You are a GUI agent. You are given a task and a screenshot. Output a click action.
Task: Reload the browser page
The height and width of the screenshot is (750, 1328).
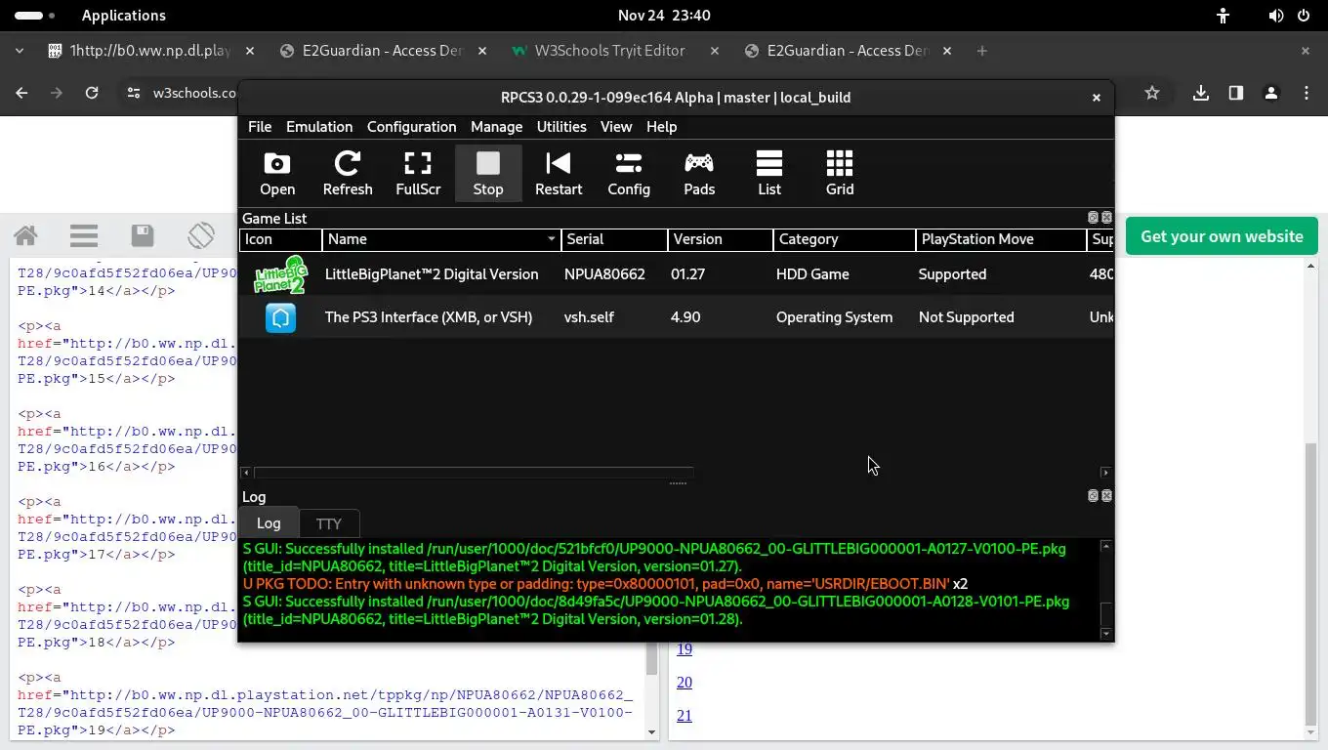[x=92, y=93]
